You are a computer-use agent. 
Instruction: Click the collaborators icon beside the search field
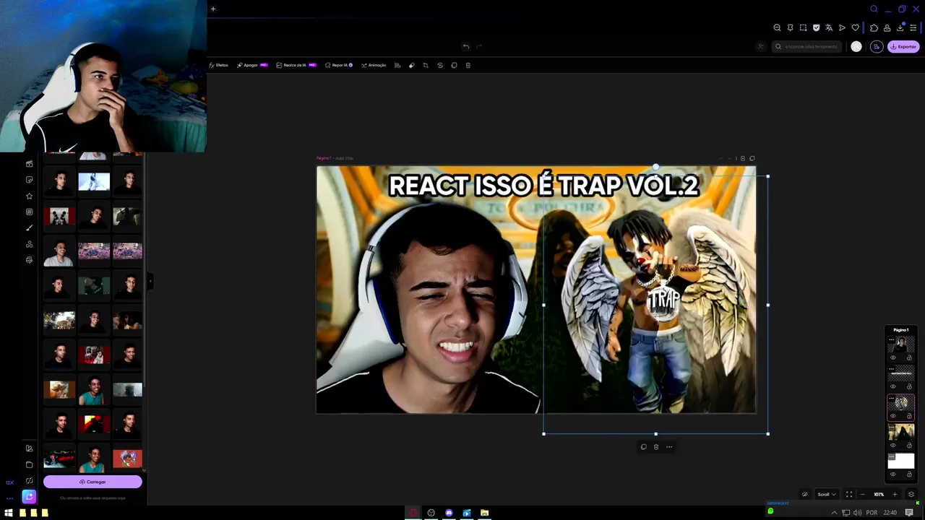coord(760,46)
